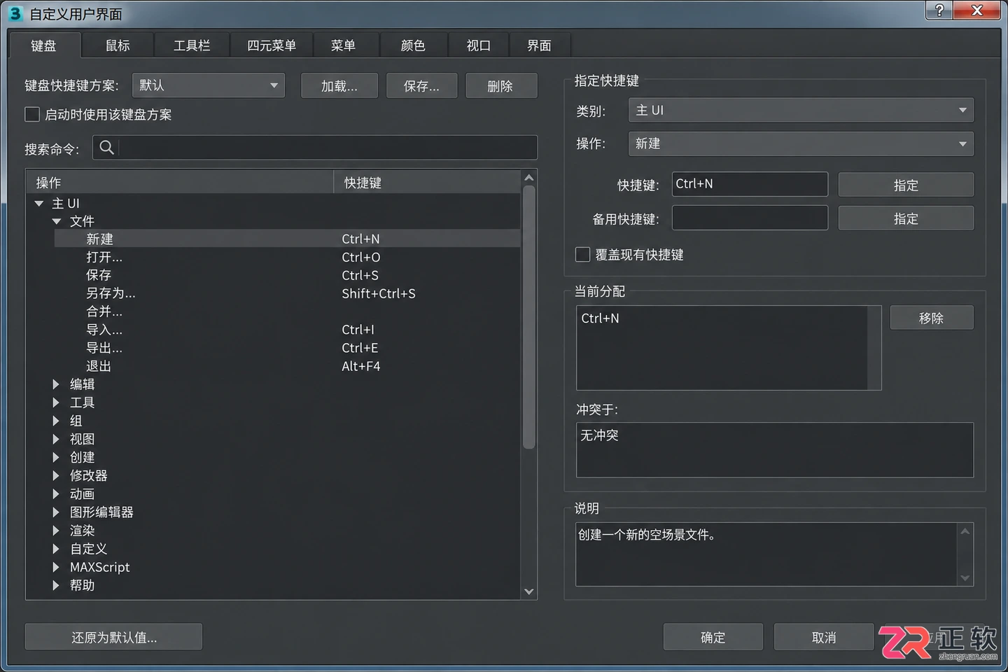Click the 移除 button
The image size is (1008, 672).
coord(932,318)
